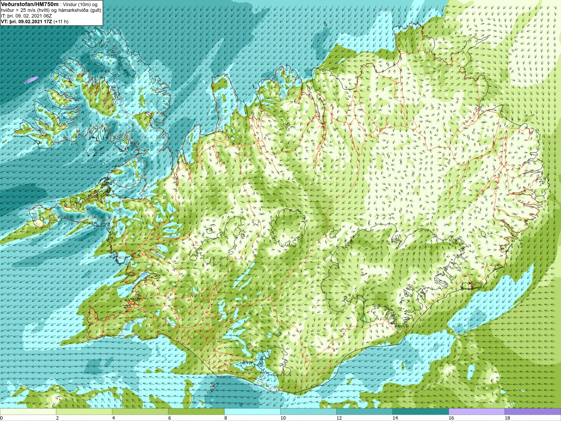Click the legend scale label "18"
Screen dimensions: 561x421
[x=507, y=418]
